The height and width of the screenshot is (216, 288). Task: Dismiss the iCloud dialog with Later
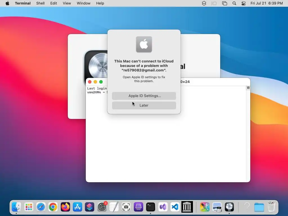tap(144, 105)
